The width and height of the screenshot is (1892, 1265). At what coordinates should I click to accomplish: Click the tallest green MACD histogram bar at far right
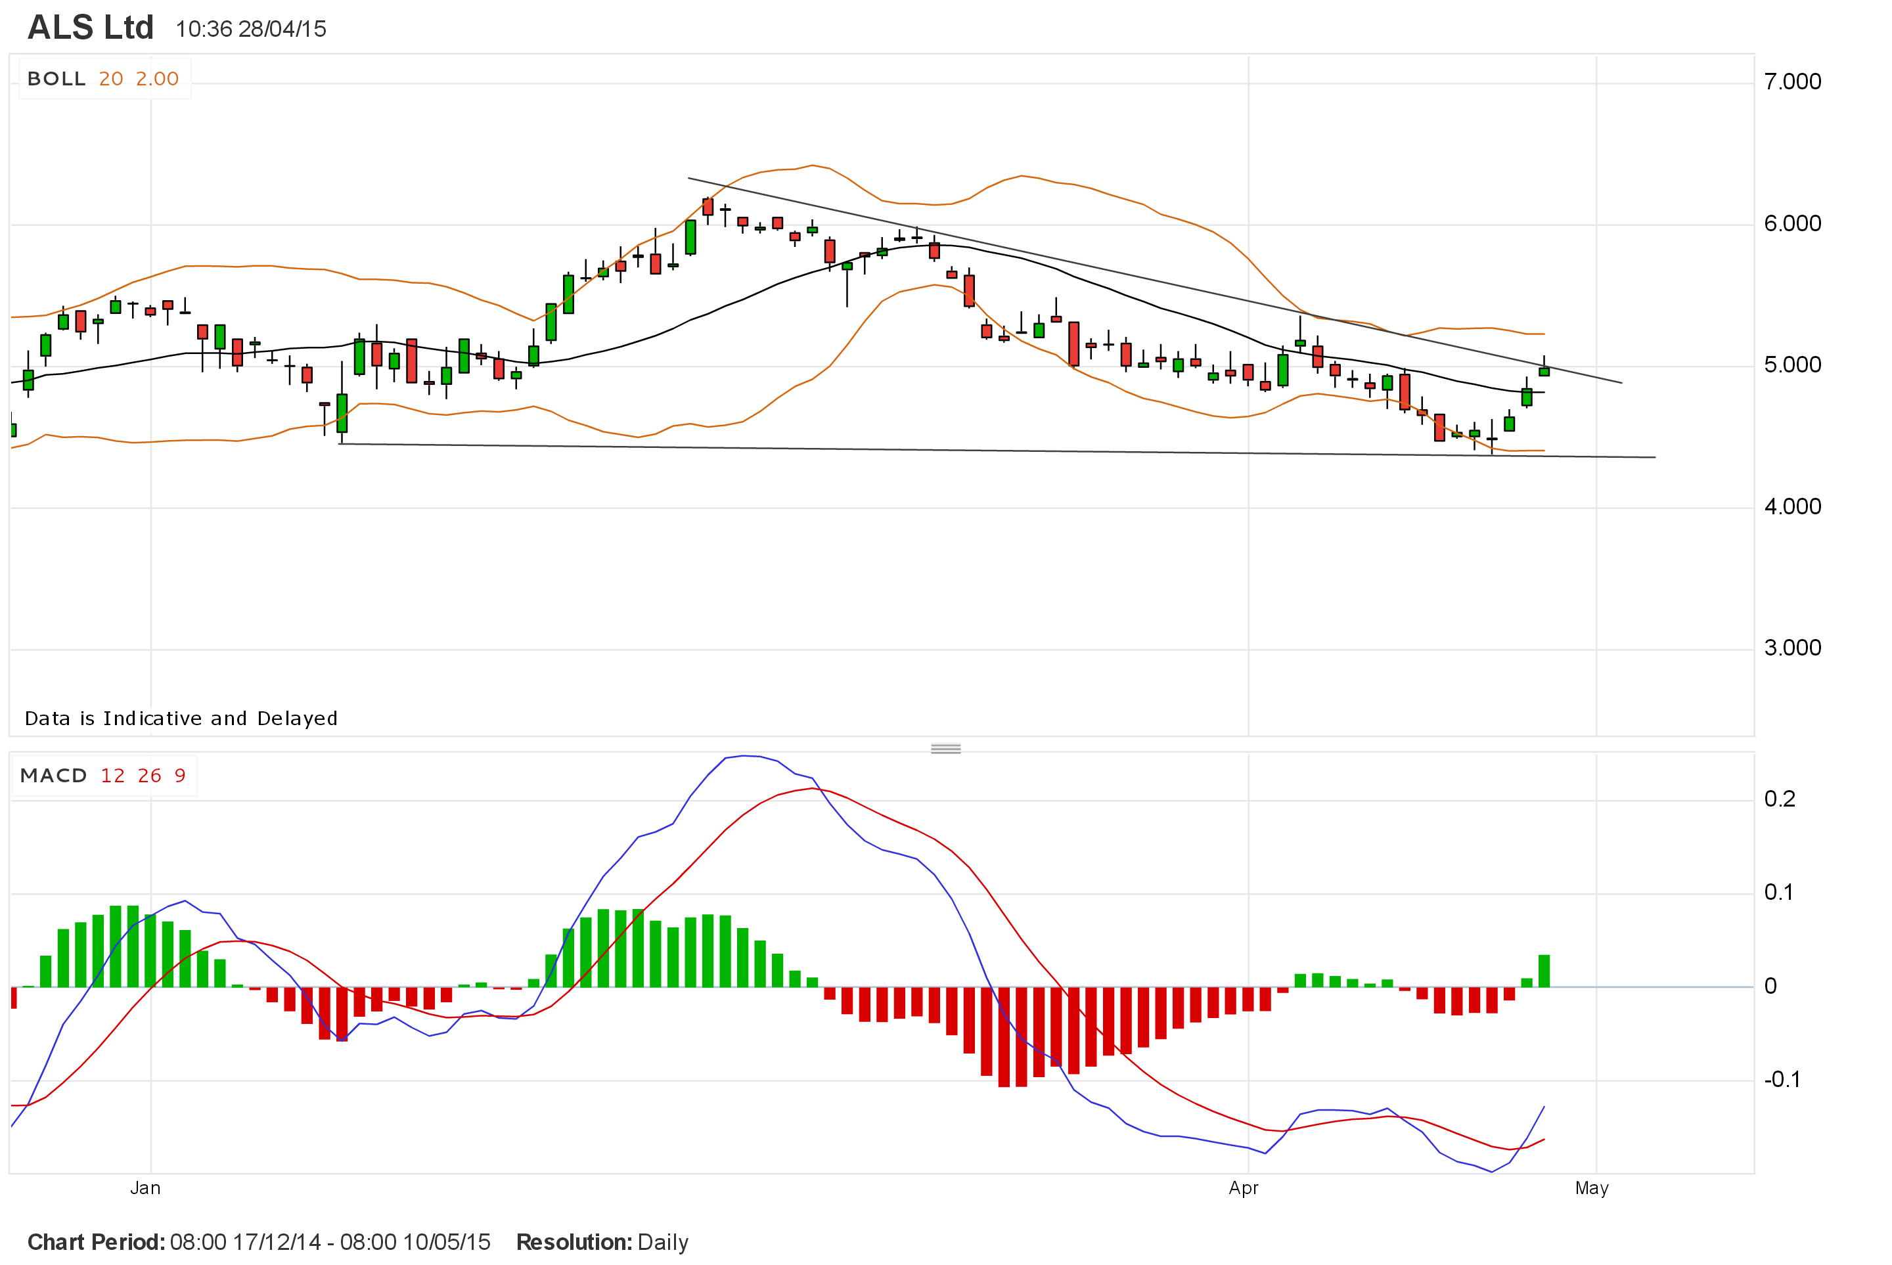click(1544, 971)
